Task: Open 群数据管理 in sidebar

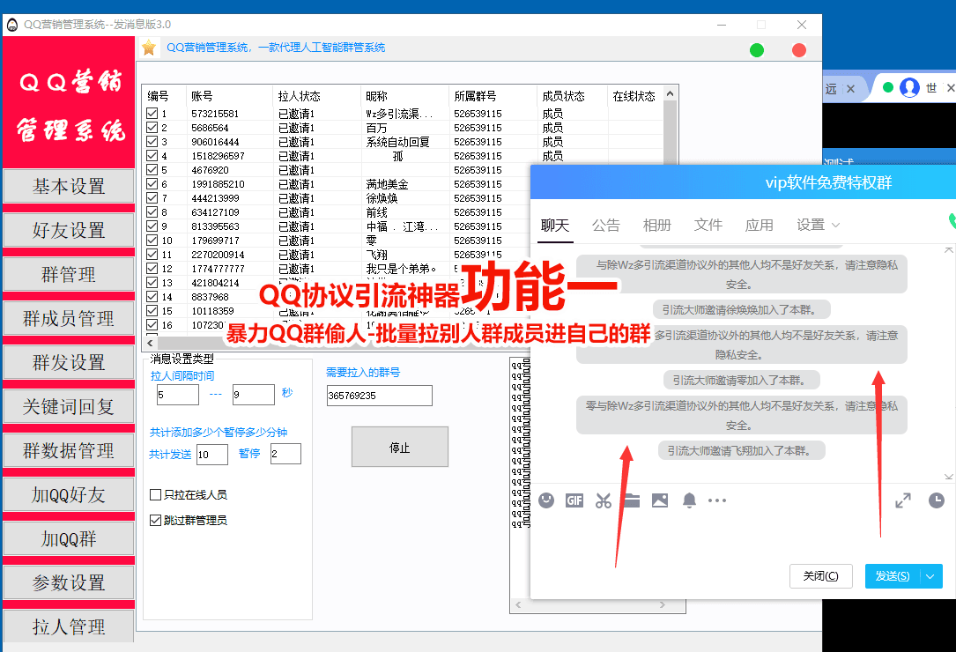Action: (69, 450)
